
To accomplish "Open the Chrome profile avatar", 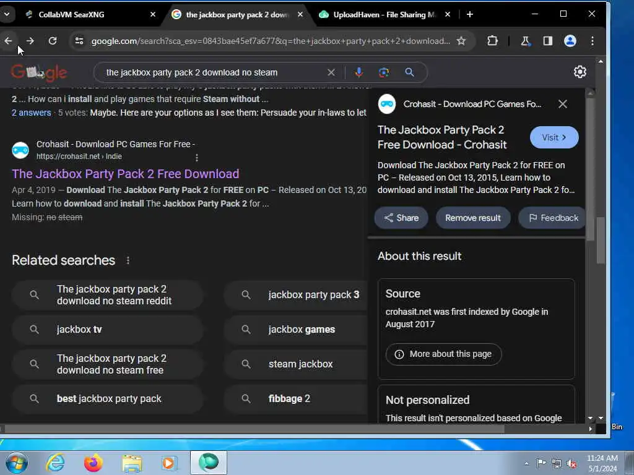I will point(570,41).
